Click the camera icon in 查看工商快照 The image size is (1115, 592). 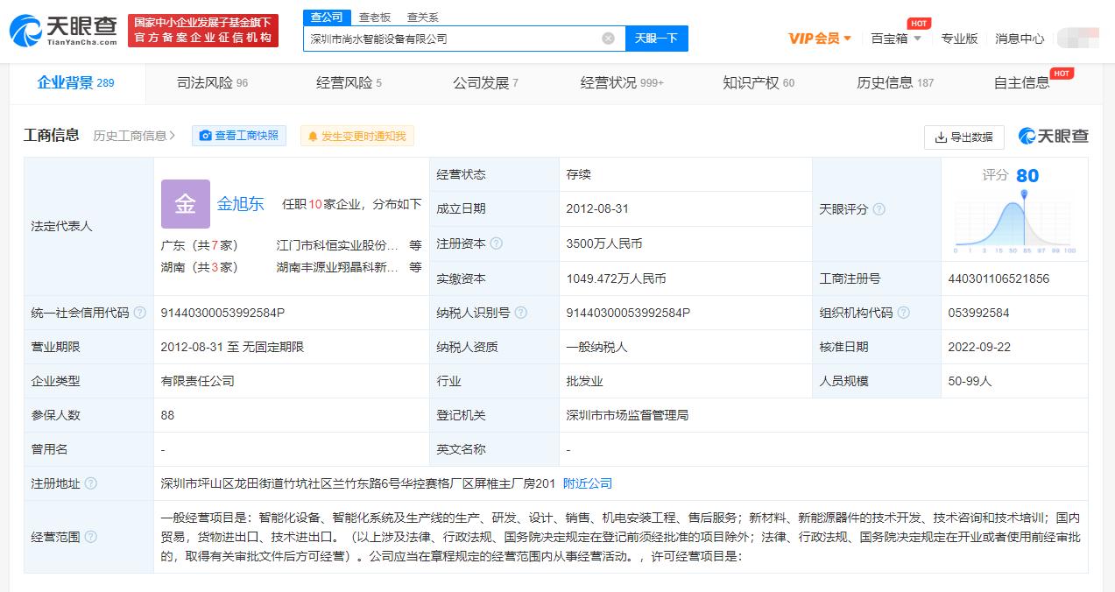point(206,136)
